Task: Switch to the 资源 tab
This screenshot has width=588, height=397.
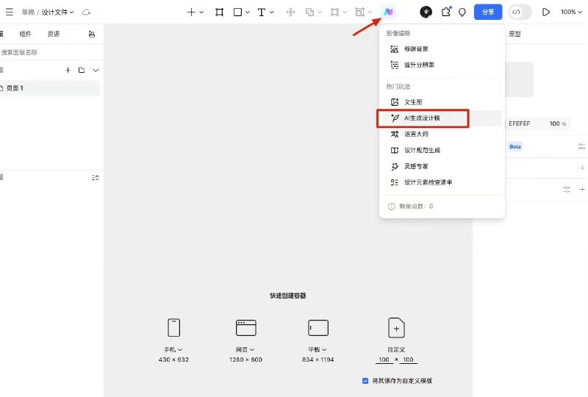Action: (x=54, y=34)
